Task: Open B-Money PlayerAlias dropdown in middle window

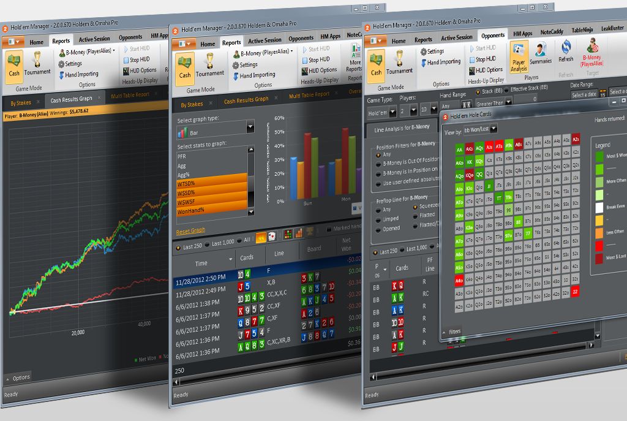Action: tap(263, 53)
